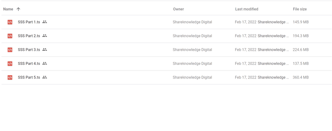The height and width of the screenshot is (131, 332).
Task: Select the SSS Part 4.ts file name
Action: coord(29,64)
